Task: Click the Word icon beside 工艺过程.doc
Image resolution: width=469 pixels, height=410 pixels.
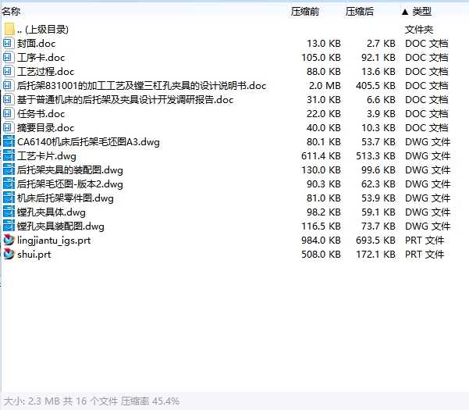Action: (x=8, y=71)
